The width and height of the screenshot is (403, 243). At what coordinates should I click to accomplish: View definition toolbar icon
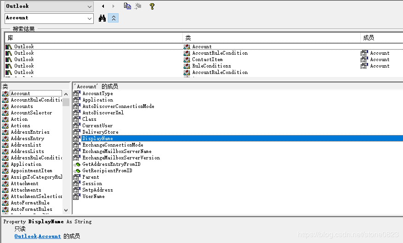(x=138, y=6)
